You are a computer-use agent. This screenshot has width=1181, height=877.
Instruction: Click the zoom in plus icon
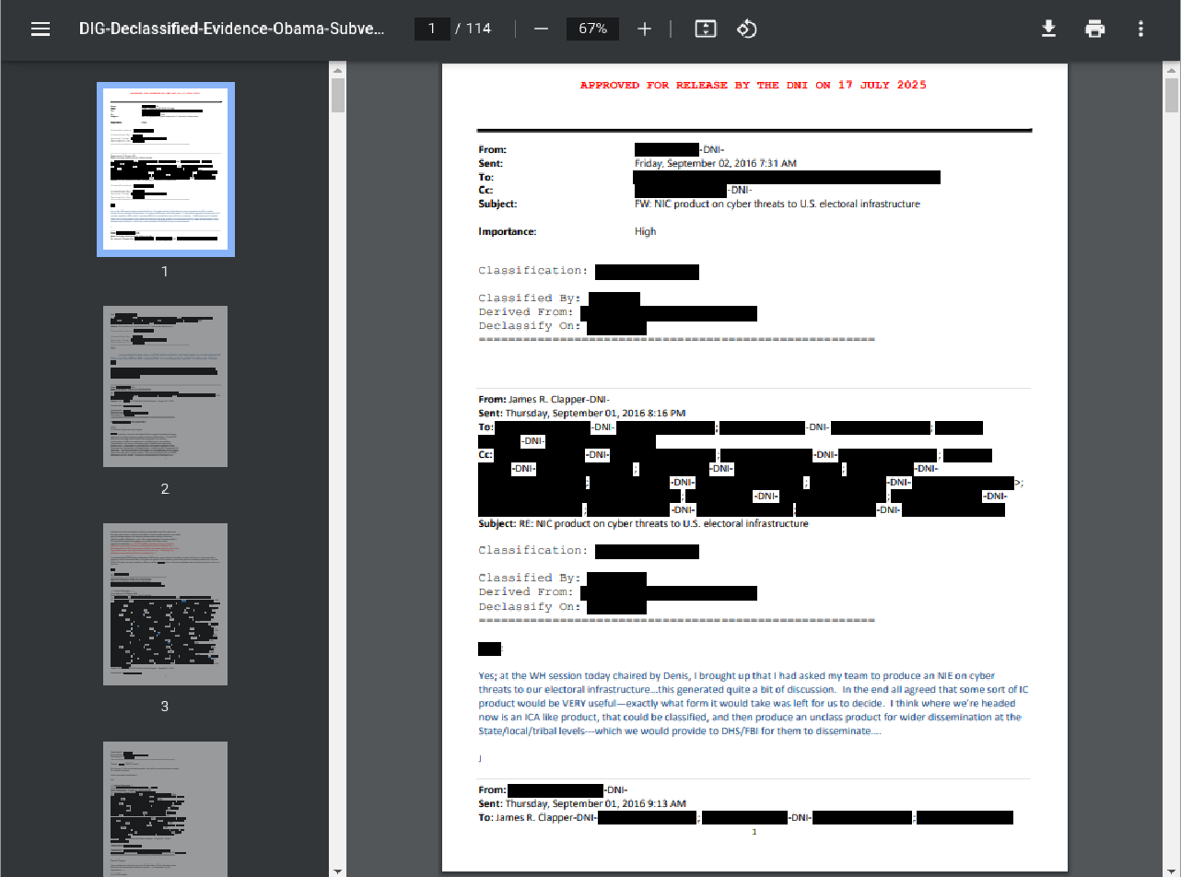click(x=644, y=29)
